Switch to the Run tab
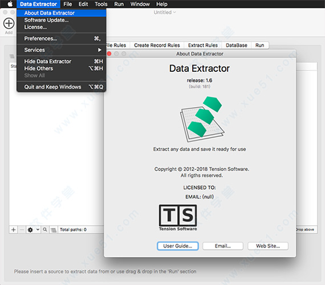Image resolution: width=325 pixels, height=285 pixels. [x=259, y=45]
